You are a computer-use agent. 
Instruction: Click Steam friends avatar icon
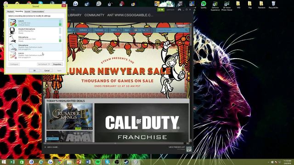click(x=189, y=149)
